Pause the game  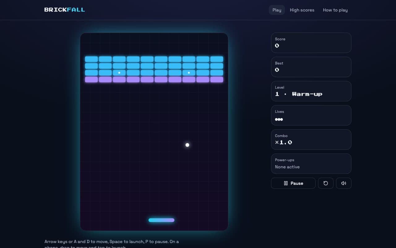coord(293,183)
